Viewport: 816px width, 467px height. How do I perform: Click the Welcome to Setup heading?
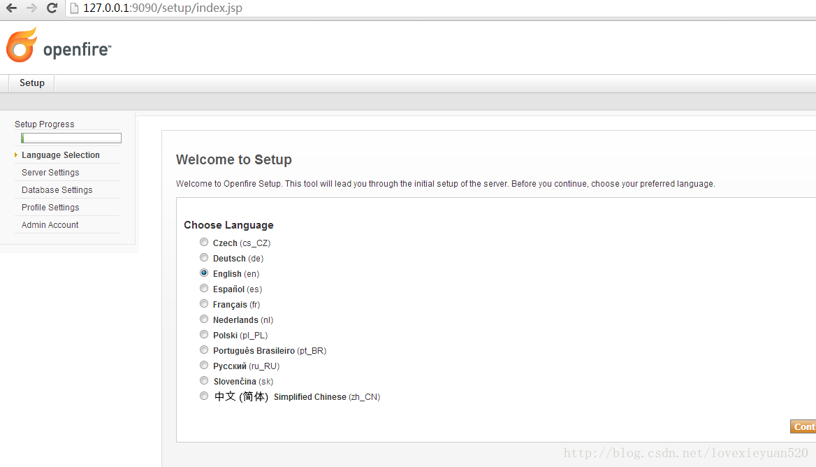233,159
